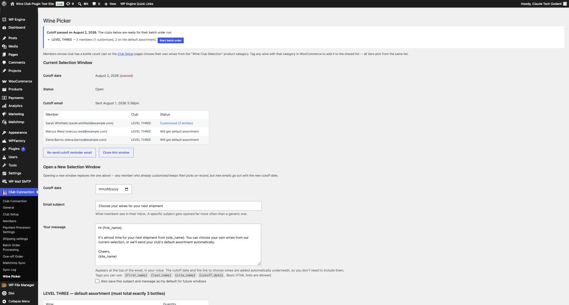Viewport: 569px width, 305px height.
Task: Start the batch order run
Action: 170,40
